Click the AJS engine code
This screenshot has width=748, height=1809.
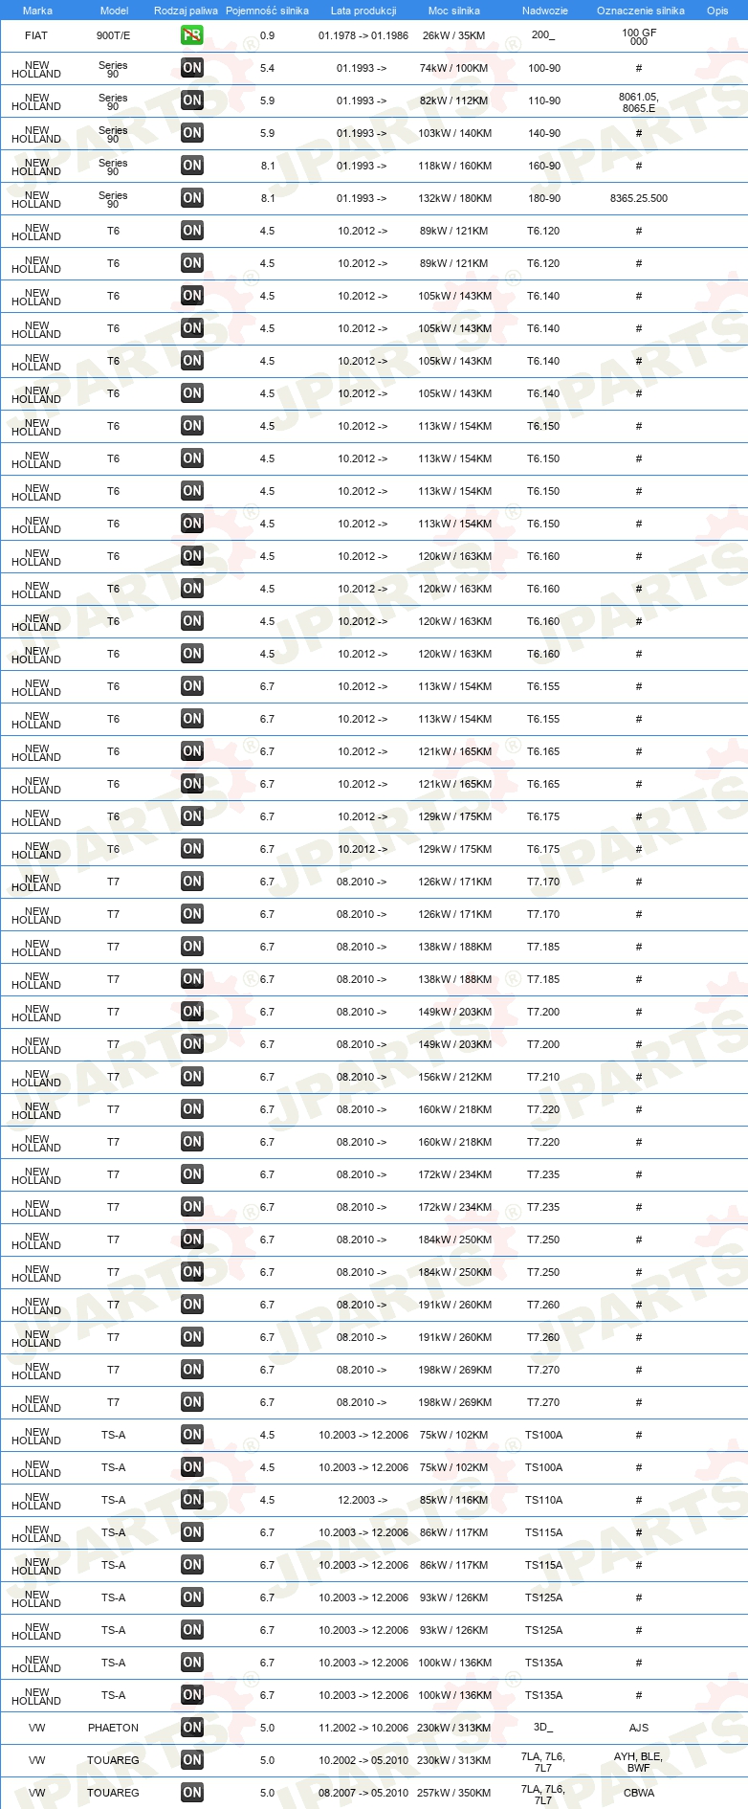pos(639,1728)
